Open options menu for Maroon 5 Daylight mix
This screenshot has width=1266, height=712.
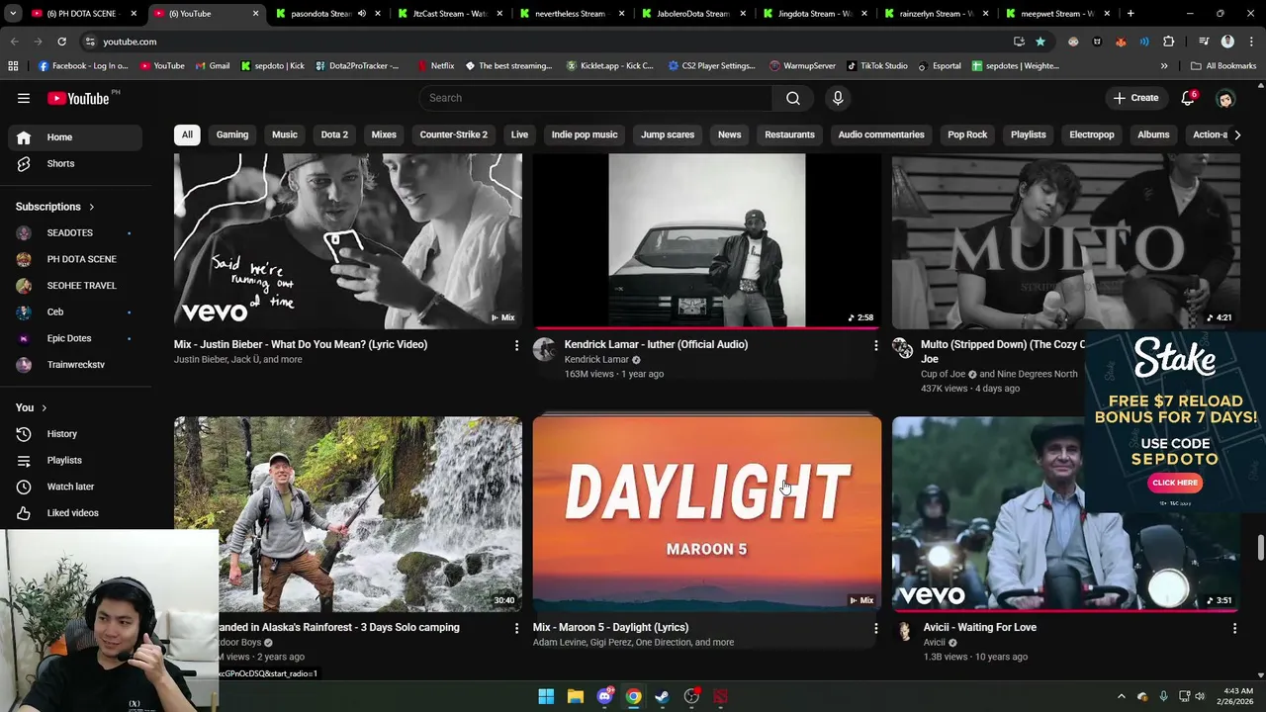coord(875,628)
